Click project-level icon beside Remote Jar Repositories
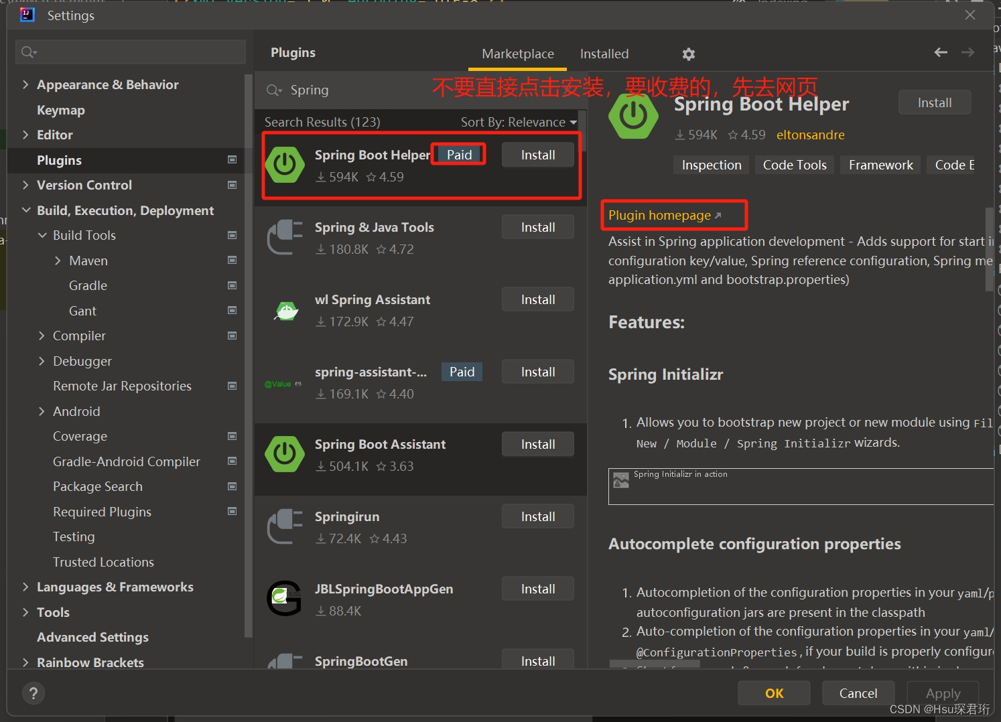This screenshot has width=1001, height=722. pyautogui.click(x=232, y=386)
